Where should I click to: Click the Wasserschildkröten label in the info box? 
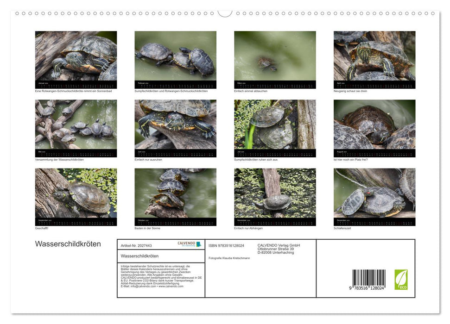click(140, 256)
